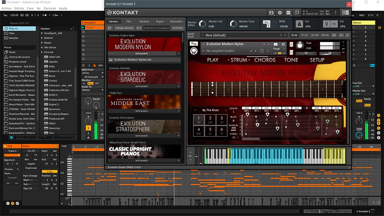The image size is (384, 216).
Task: Click the save snapshot icon
Action: [262, 51]
